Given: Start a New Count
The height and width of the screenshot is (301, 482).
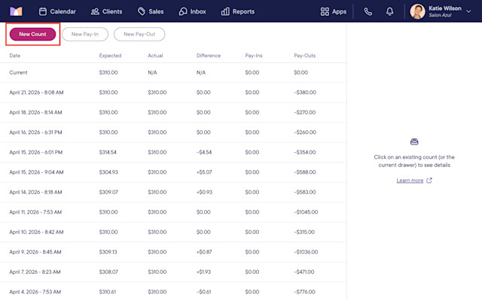Looking at the screenshot, I should (x=32, y=34).
